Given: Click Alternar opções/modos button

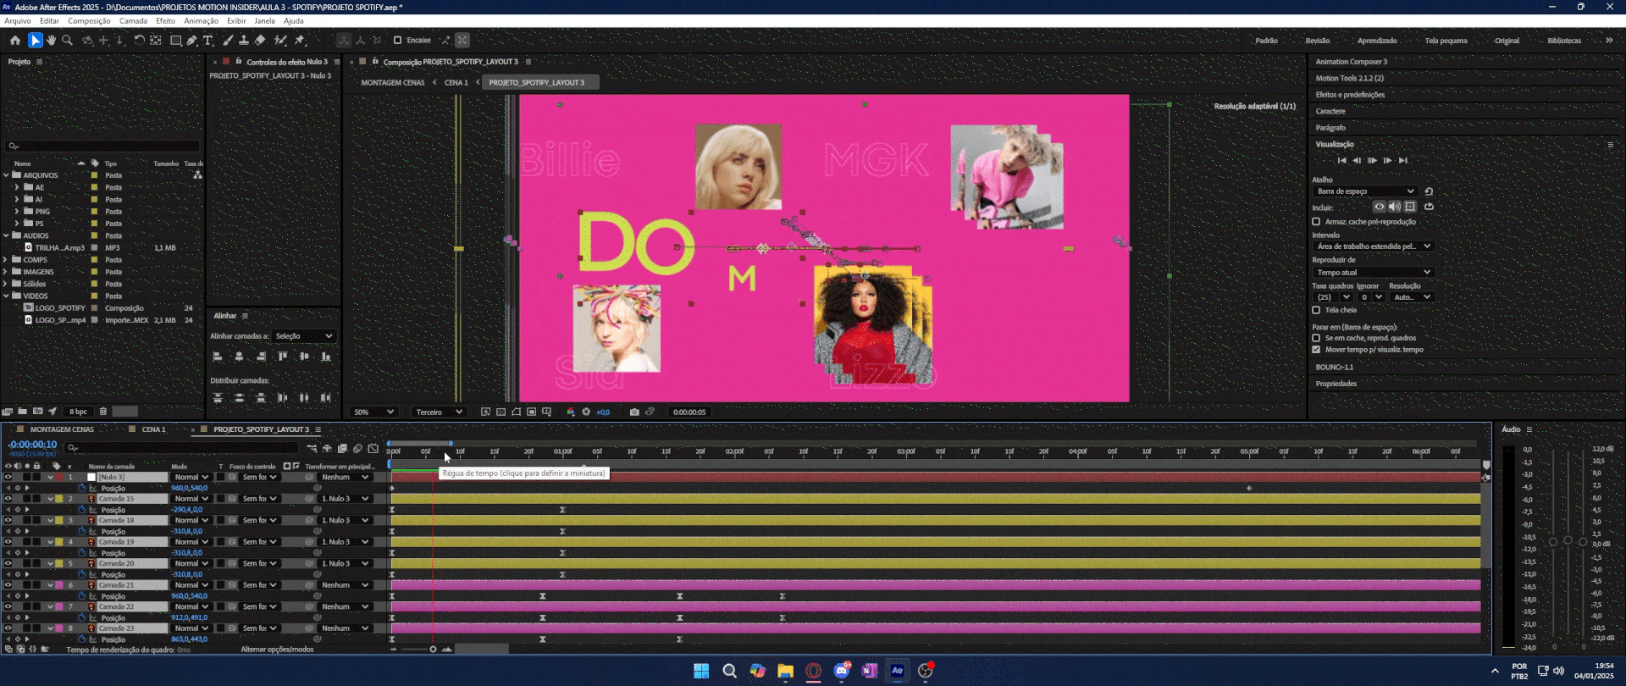Looking at the screenshot, I should click(x=277, y=650).
